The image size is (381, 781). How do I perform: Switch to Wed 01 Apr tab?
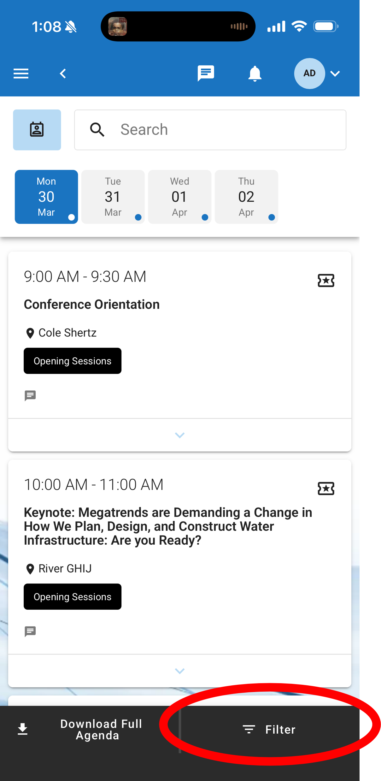tap(179, 197)
